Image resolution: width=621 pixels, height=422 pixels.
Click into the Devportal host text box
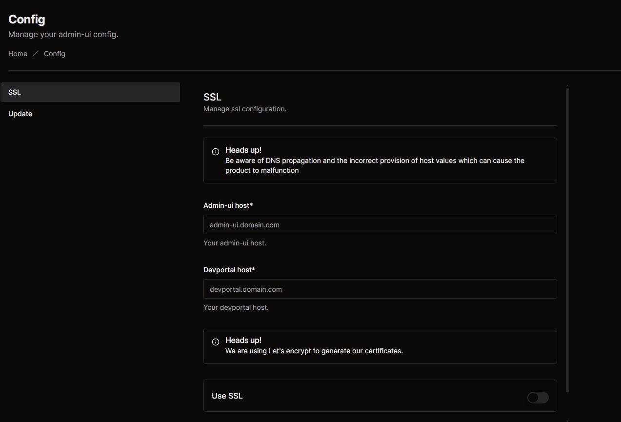point(380,289)
